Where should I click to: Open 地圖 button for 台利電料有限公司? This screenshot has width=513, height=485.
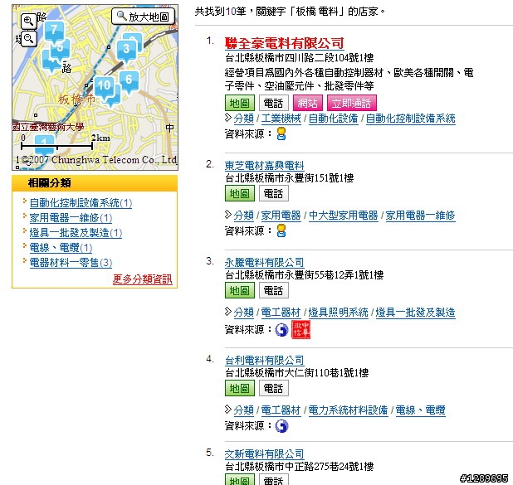point(240,388)
